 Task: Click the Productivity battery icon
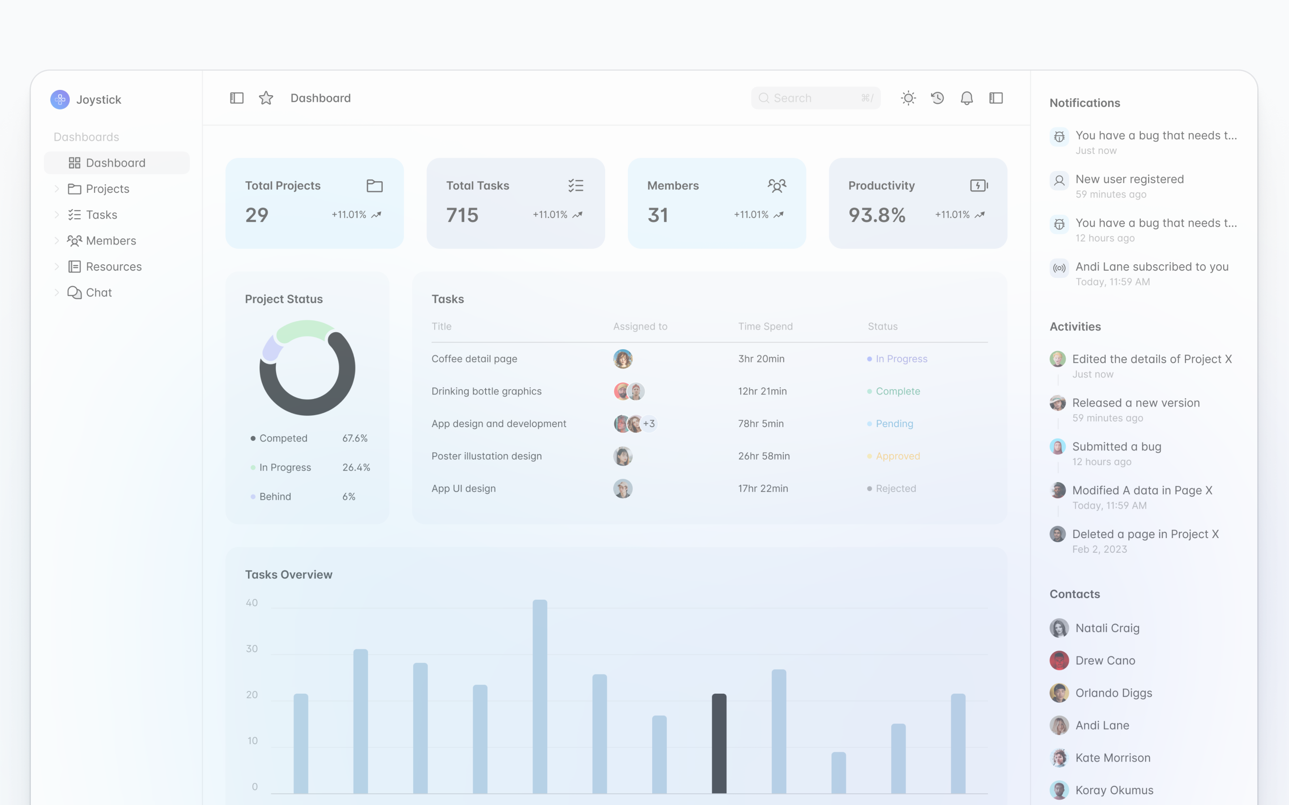tap(978, 185)
